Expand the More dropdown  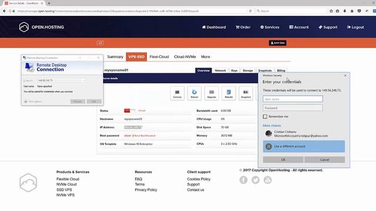point(206,57)
